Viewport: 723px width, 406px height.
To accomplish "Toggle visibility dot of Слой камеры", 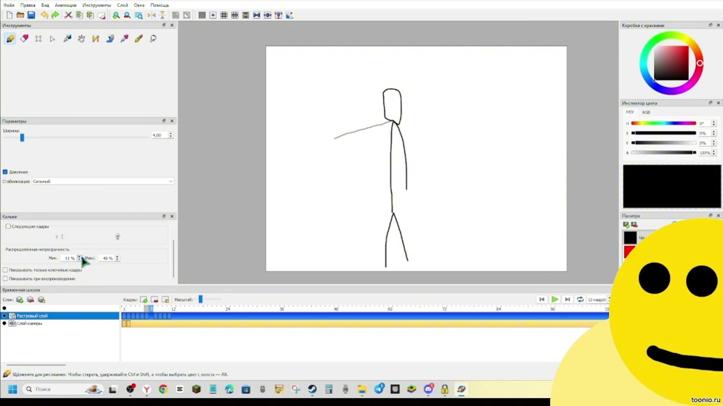I will pyautogui.click(x=5, y=324).
